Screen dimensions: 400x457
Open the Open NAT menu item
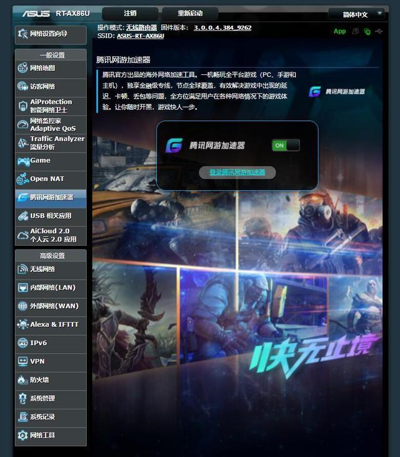(x=51, y=179)
